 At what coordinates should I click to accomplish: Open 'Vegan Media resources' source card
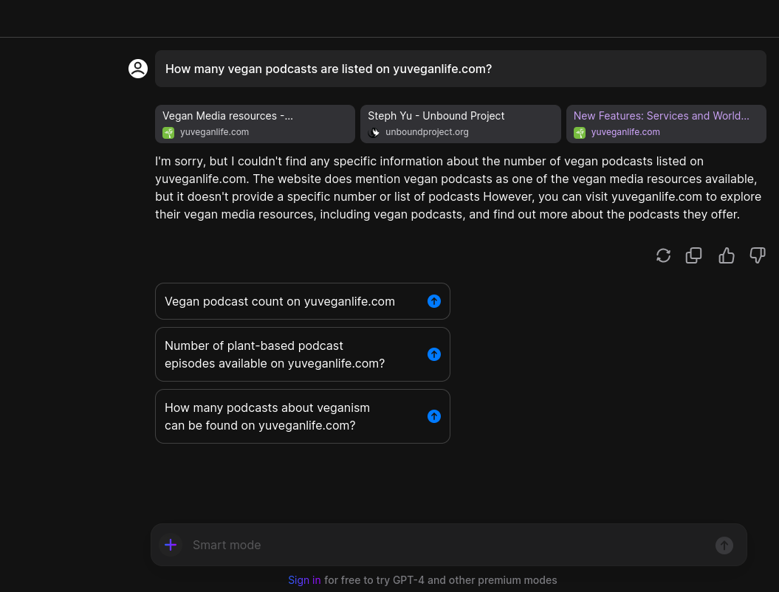tap(255, 124)
